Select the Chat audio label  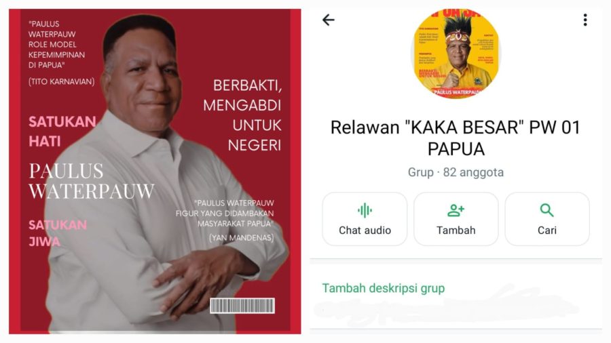coord(365,230)
